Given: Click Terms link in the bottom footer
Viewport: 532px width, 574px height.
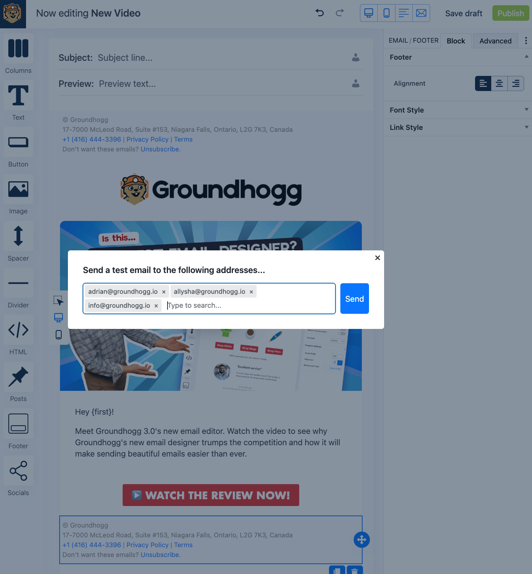Looking at the screenshot, I should (183, 545).
